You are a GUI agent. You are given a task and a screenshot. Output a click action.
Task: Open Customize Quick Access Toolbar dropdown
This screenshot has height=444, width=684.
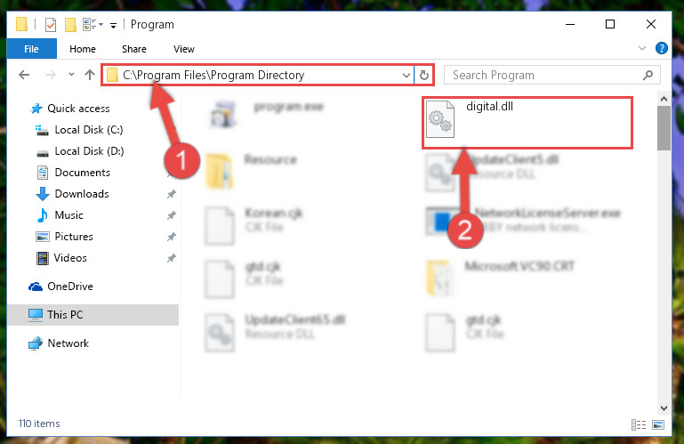(x=113, y=26)
